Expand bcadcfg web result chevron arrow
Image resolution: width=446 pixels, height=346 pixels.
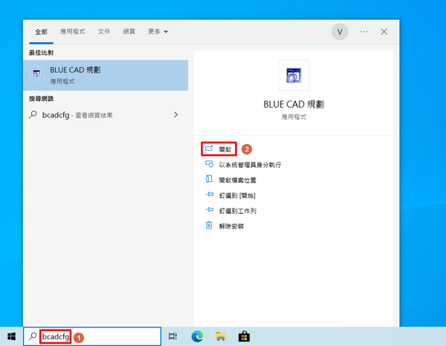click(176, 115)
